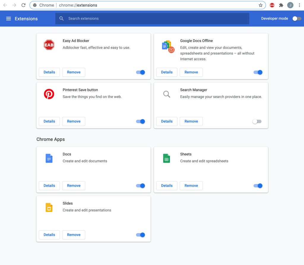Open Details for Google Docs Offline

pos(167,72)
